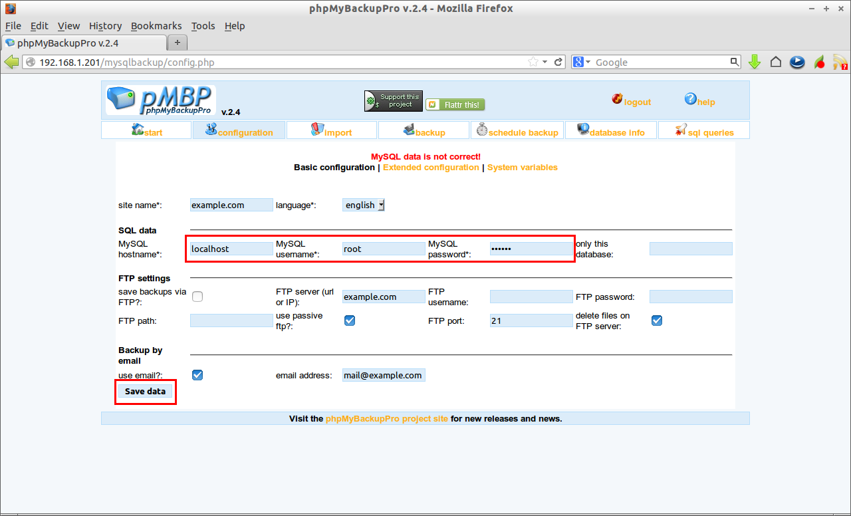Switch to the database info tab
The width and height of the screenshot is (851, 516).
click(611, 130)
